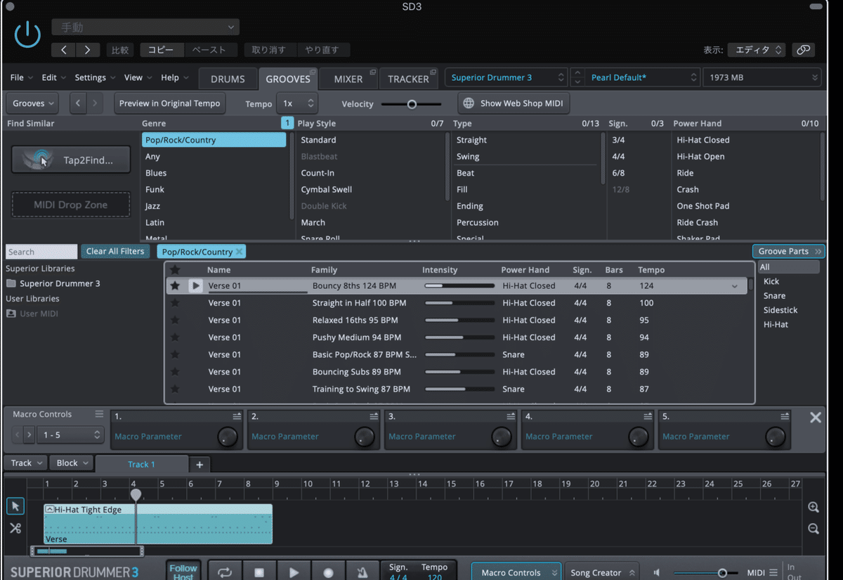The width and height of the screenshot is (843, 580).
Task: Click the metronome icon in the transport bar
Action: (362, 571)
